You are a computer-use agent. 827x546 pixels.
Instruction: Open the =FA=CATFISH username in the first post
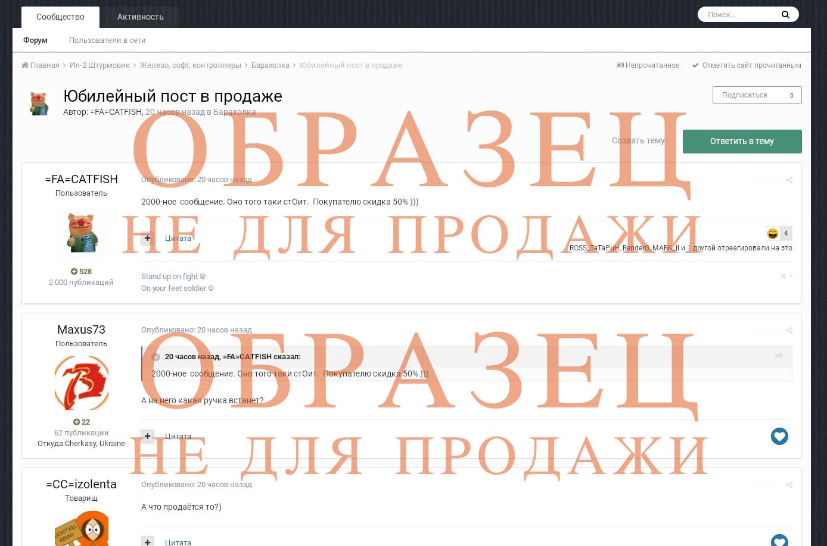[x=81, y=179]
